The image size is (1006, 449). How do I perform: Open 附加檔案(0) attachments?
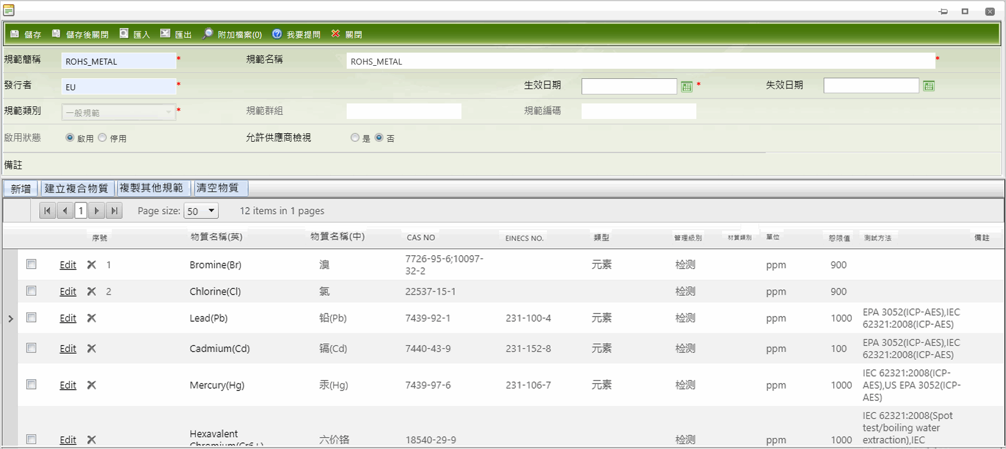[232, 34]
